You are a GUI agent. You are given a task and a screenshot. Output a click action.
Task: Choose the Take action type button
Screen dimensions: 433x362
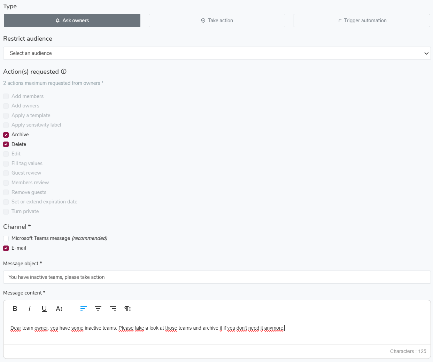217,21
